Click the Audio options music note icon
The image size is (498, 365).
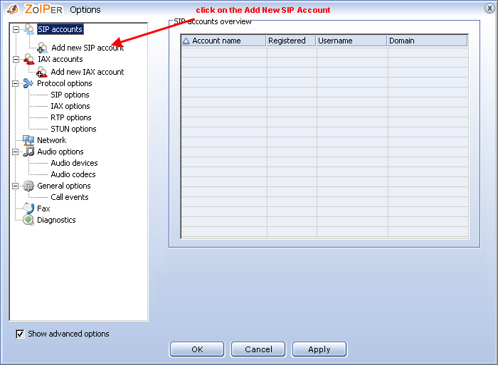[x=28, y=152]
